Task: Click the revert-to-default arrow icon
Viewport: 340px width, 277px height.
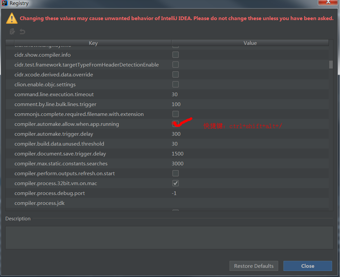Action: click(x=22, y=32)
